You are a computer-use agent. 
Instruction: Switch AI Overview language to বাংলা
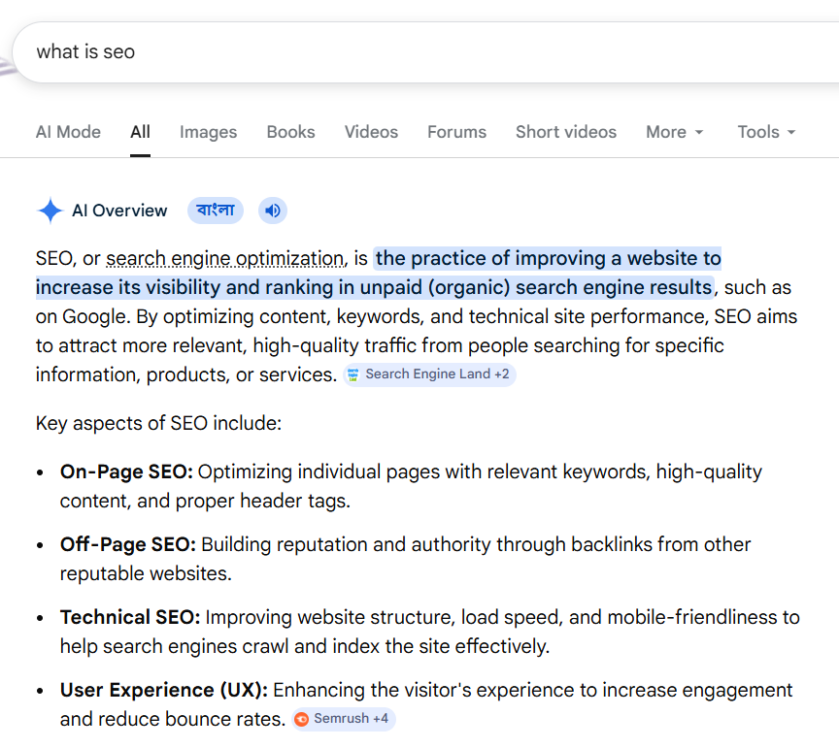[x=216, y=211]
